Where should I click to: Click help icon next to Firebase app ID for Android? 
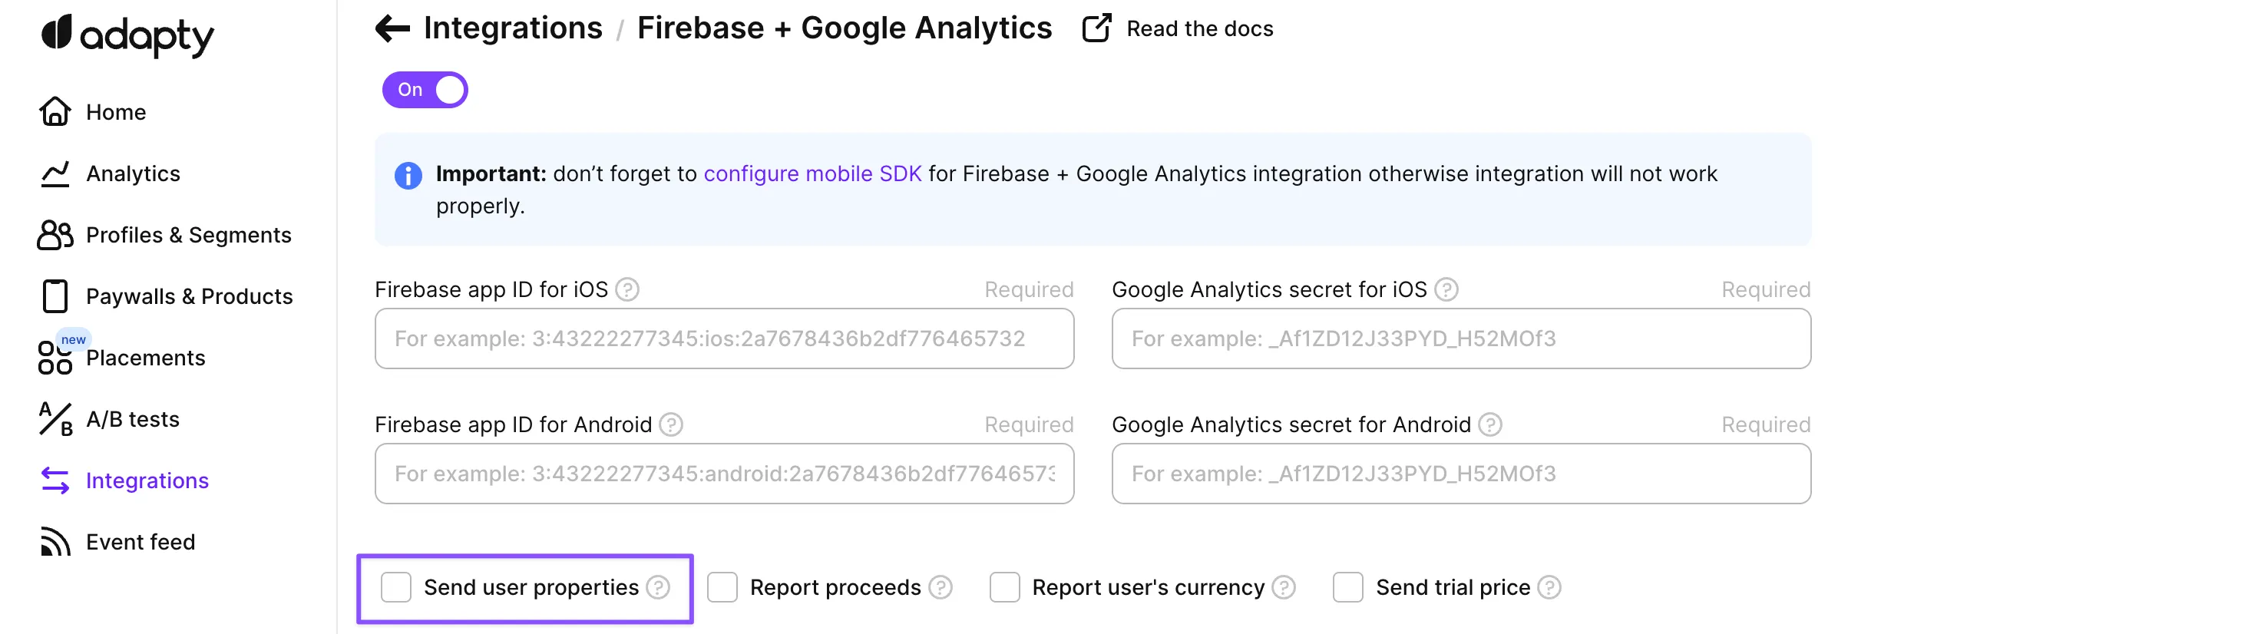point(671,424)
